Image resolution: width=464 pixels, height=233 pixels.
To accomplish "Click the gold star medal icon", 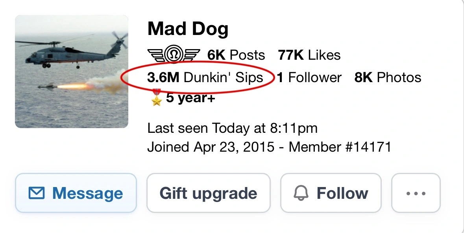I will 157,97.
